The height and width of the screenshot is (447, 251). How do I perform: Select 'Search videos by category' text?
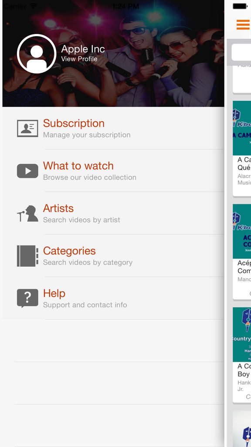[88, 262]
